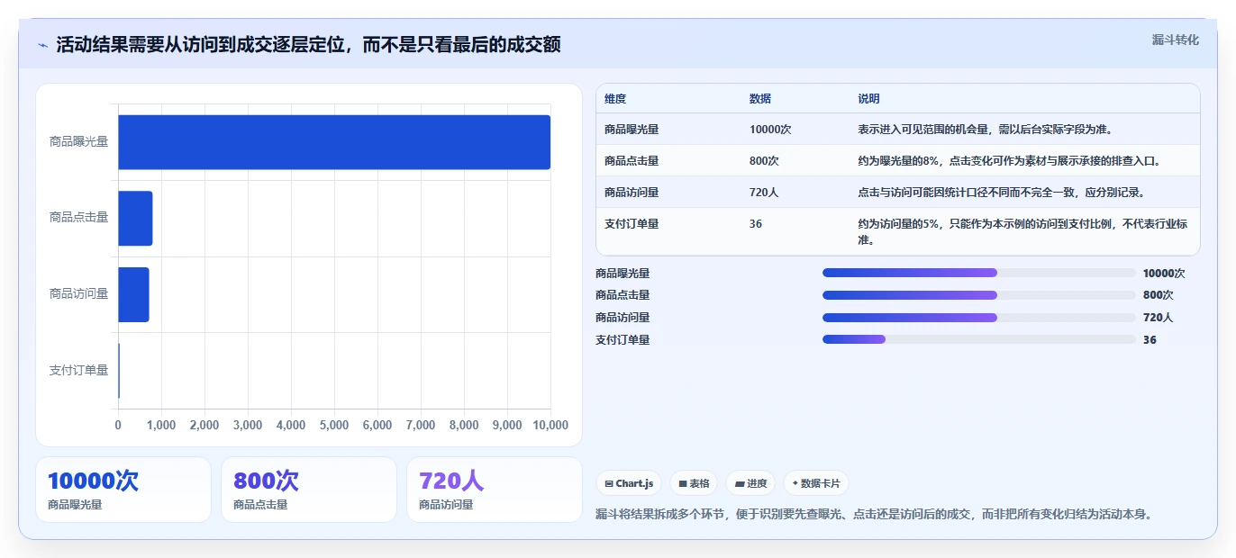
Task: Select the 进度 chip
Action: tap(750, 483)
